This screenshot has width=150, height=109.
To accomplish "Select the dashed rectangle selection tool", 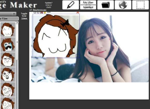I will (140, 5).
